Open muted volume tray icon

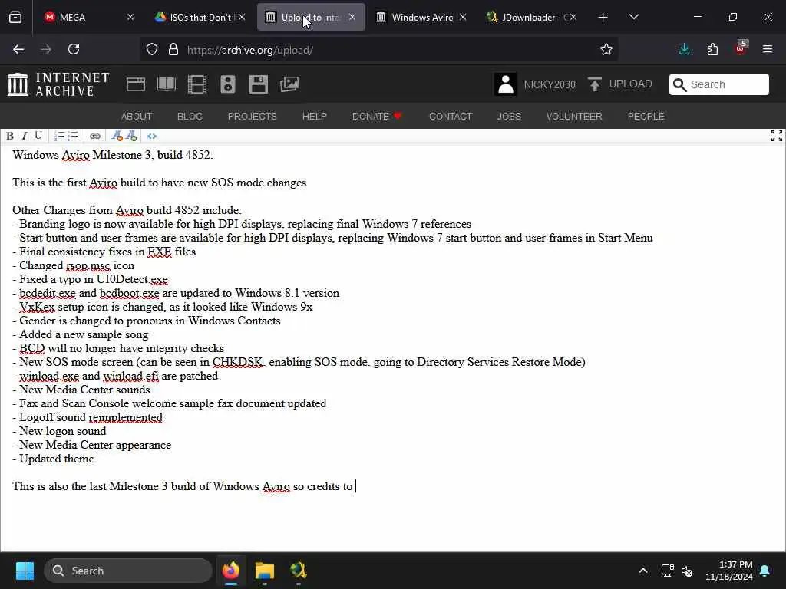(x=687, y=571)
